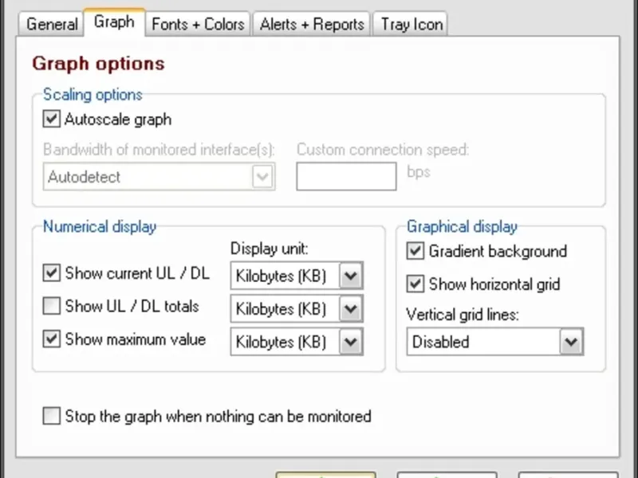
Task: Click the active Graph tab
Action: click(x=114, y=22)
